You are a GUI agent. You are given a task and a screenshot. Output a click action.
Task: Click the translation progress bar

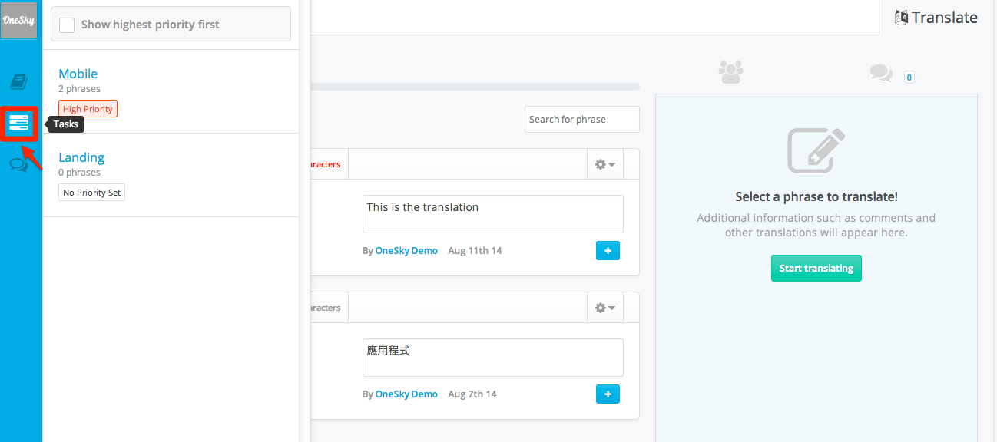click(476, 87)
